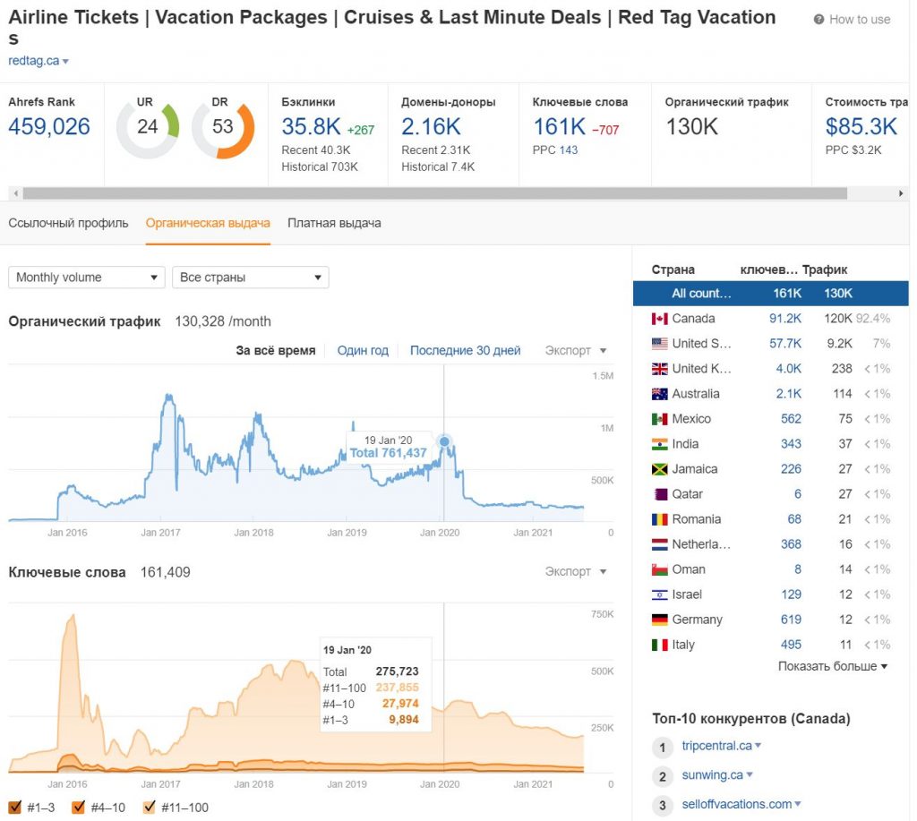The width and height of the screenshot is (917, 821).
Task: Open Mexico keywords count 562
Action: coord(791,419)
